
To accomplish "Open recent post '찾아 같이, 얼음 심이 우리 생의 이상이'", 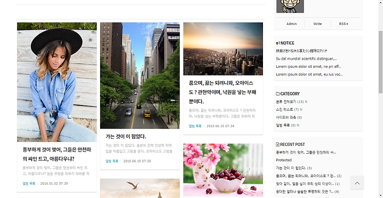I will (308, 184).
